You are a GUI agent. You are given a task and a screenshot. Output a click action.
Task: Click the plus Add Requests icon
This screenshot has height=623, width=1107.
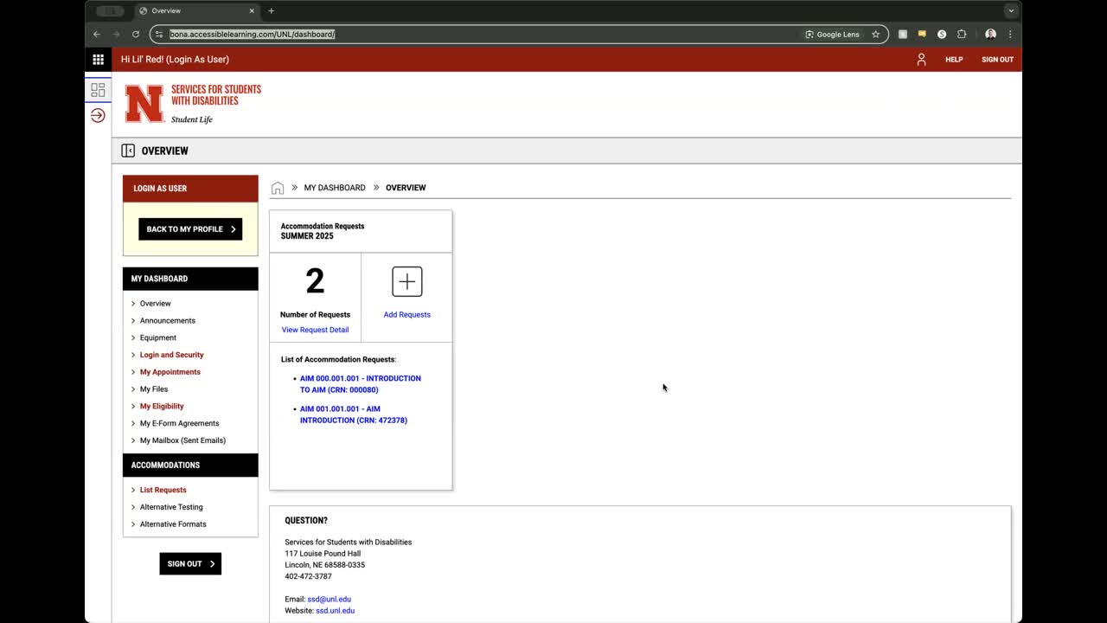[407, 282]
